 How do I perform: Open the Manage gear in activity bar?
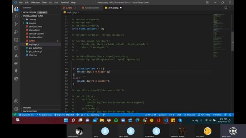pyautogui.click(x=16, y=109)
